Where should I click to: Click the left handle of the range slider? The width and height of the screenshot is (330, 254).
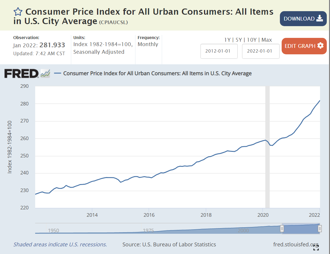(x=282, y=228)
